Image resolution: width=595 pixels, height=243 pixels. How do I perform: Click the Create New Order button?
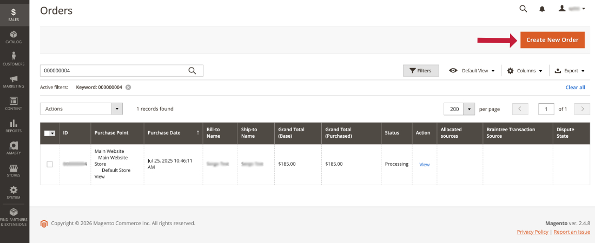click(x=552, y=40)
